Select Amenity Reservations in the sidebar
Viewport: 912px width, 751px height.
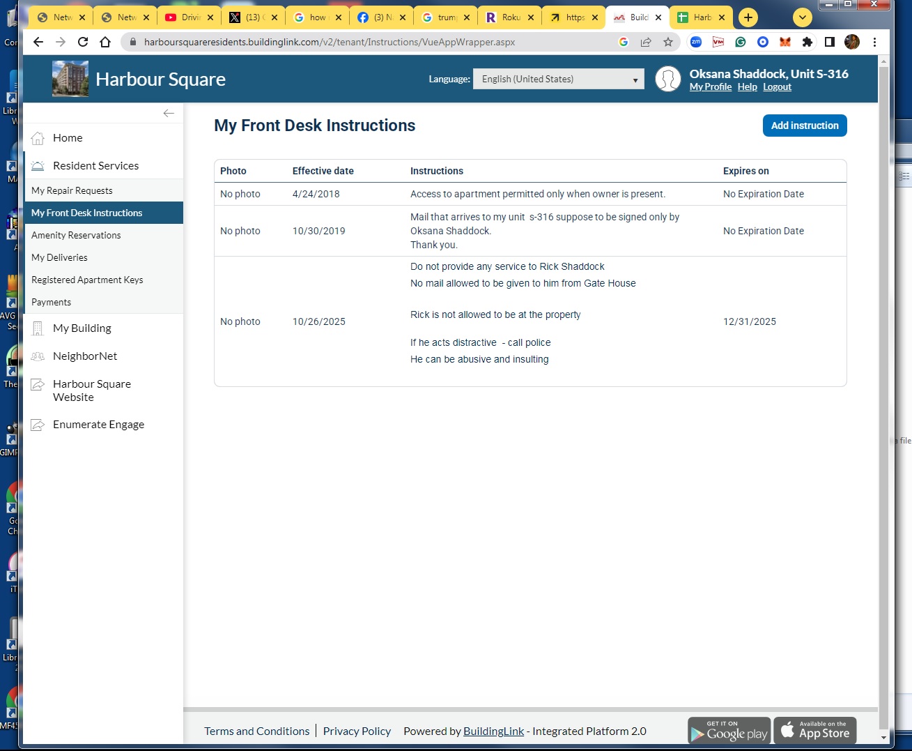tap(76, 236)
